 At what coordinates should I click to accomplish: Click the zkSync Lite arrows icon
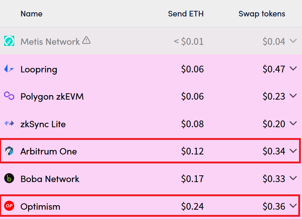click(9, 123)
